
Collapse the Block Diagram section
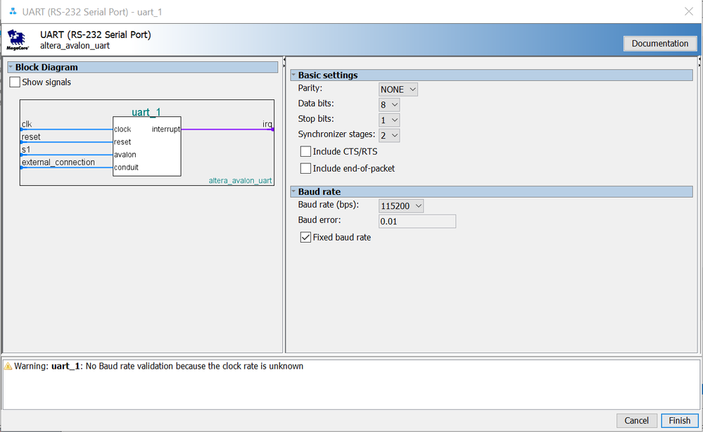click(x=11, y=68)
